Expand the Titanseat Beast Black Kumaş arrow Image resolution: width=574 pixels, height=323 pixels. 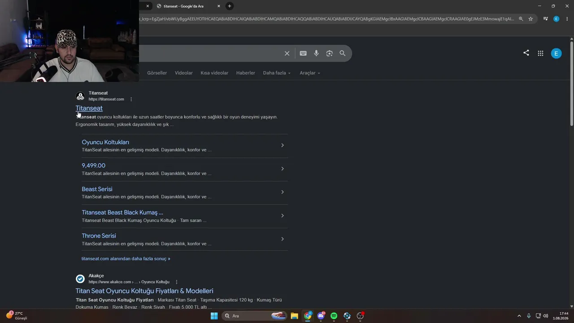[283, 216]
